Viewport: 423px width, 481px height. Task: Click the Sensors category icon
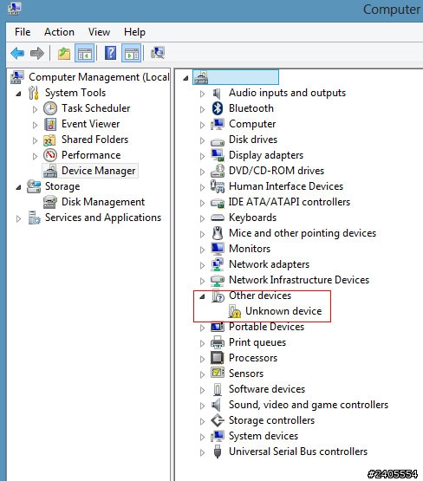(218, 373)
